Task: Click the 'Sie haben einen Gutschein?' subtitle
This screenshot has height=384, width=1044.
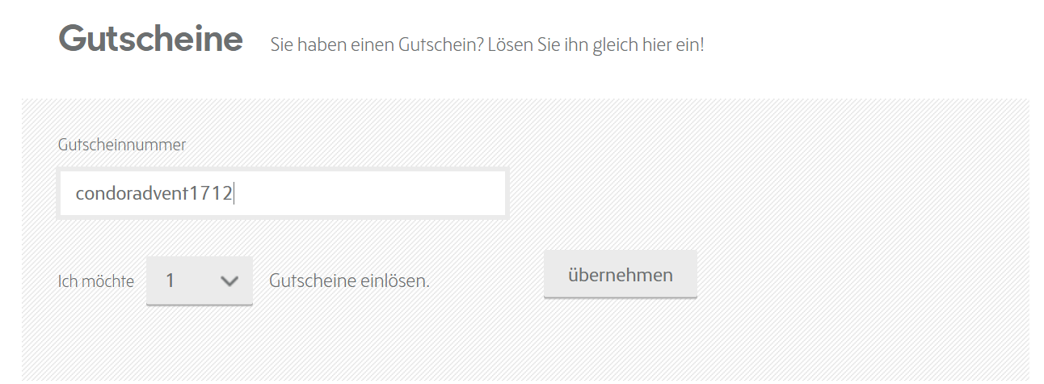Action: click(x=377, y=44)
